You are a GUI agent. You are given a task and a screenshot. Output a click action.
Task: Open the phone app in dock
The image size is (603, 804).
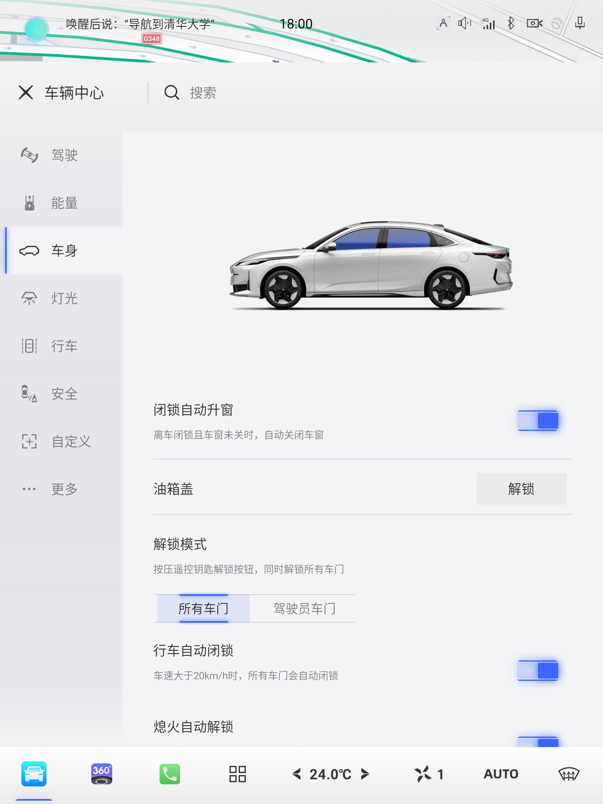(170, 774)
